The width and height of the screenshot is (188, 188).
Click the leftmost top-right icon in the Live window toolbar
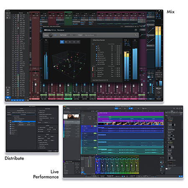coord(174,108)
